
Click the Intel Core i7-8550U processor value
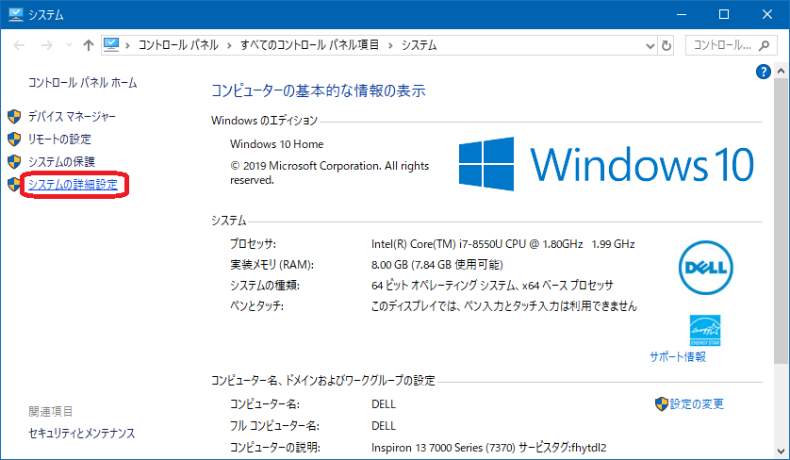(x=502, y=244)
